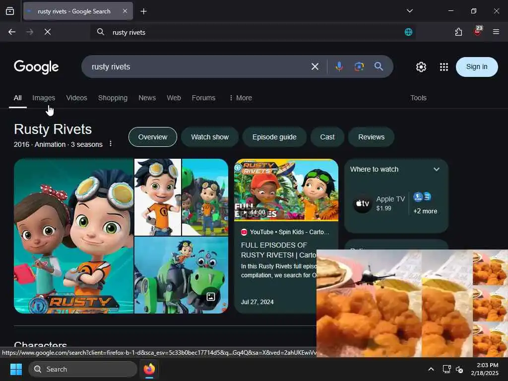Open the Apple TV $1.99 option
This screenshot has height=381, width=508.
click(379, 204)
